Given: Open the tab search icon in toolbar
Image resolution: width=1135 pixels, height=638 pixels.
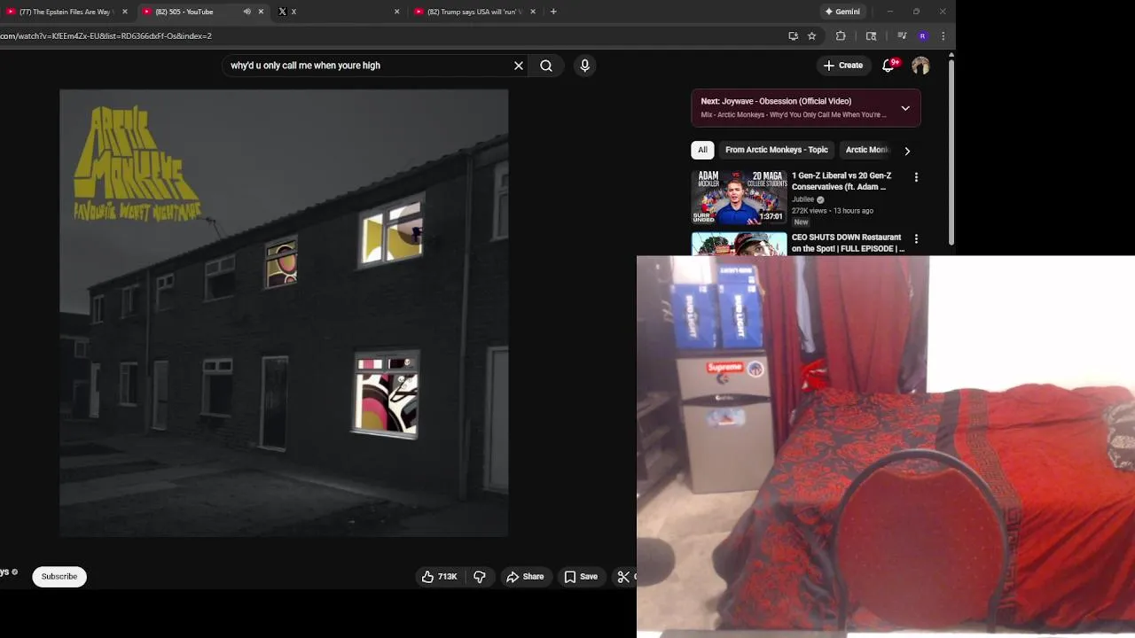Looking at the screenshot, I should click(x=871, y=36).
